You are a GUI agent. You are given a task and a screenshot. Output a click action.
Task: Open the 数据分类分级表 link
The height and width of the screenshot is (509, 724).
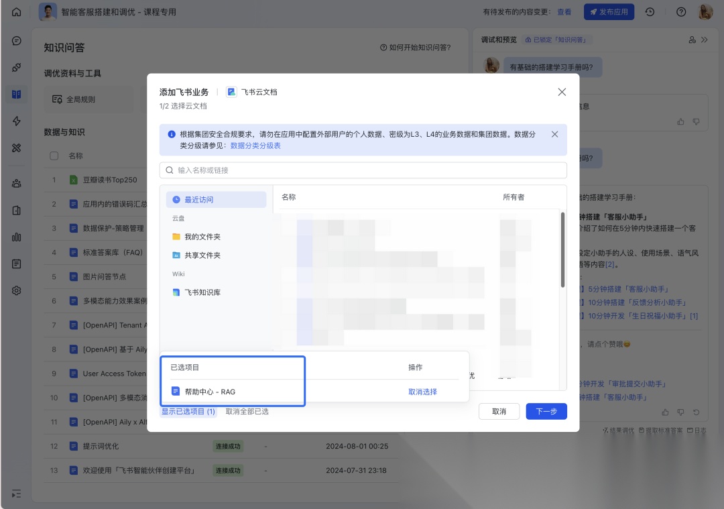tap(255, 146)
